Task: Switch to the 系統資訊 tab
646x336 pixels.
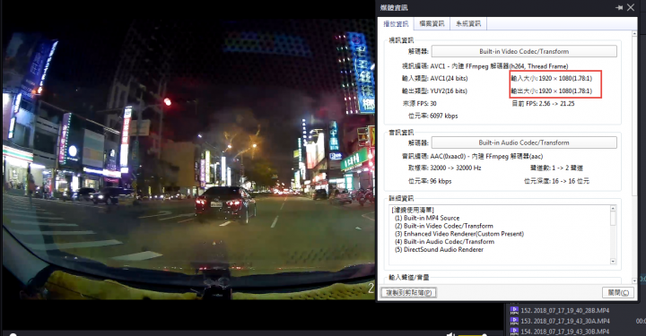Action: pyautogui.click(x=468, y=24)
